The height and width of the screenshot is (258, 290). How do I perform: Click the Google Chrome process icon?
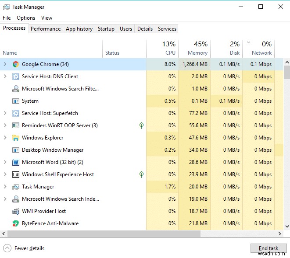16,64
